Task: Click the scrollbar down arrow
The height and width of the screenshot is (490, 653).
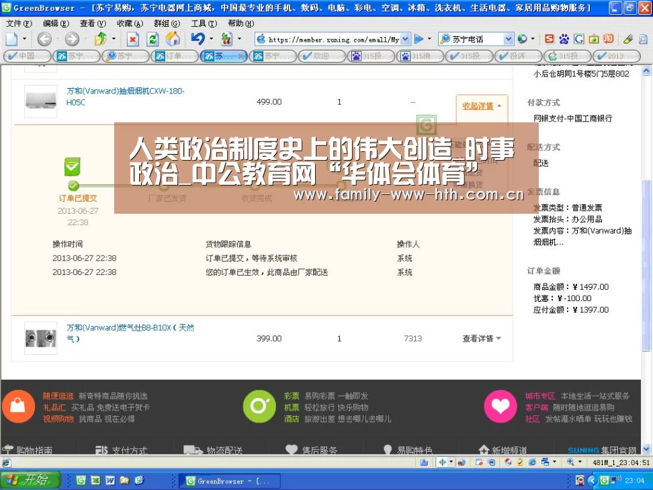Action: pos(646,449)
